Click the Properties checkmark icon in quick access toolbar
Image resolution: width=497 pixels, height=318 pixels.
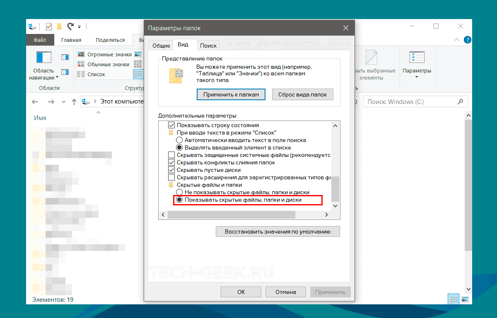49,26
